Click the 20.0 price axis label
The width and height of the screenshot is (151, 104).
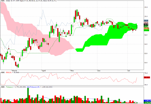click(x=146, y=16)
